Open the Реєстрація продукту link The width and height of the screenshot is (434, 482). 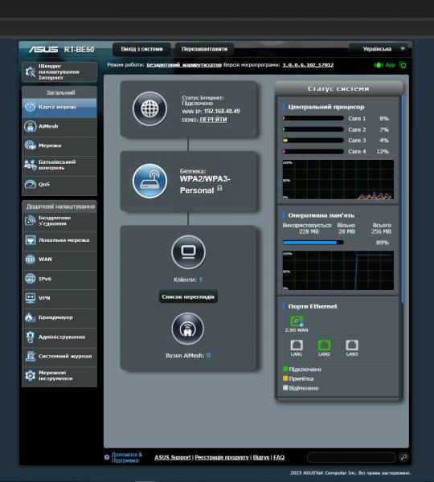click(222, 457)
